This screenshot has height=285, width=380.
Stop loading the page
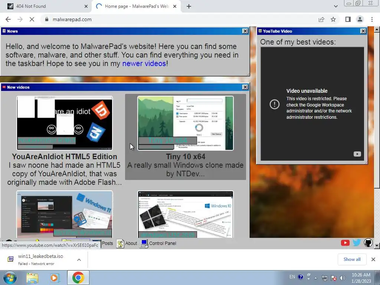click(32, 19)
